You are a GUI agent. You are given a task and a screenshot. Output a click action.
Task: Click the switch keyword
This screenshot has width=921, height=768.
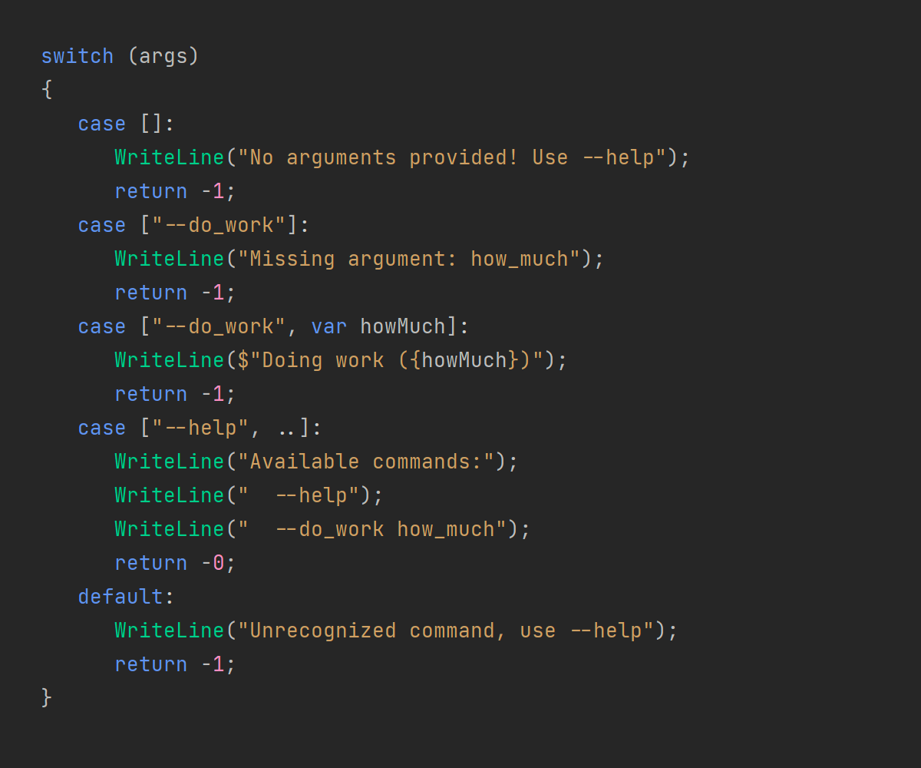pos(77,56)
